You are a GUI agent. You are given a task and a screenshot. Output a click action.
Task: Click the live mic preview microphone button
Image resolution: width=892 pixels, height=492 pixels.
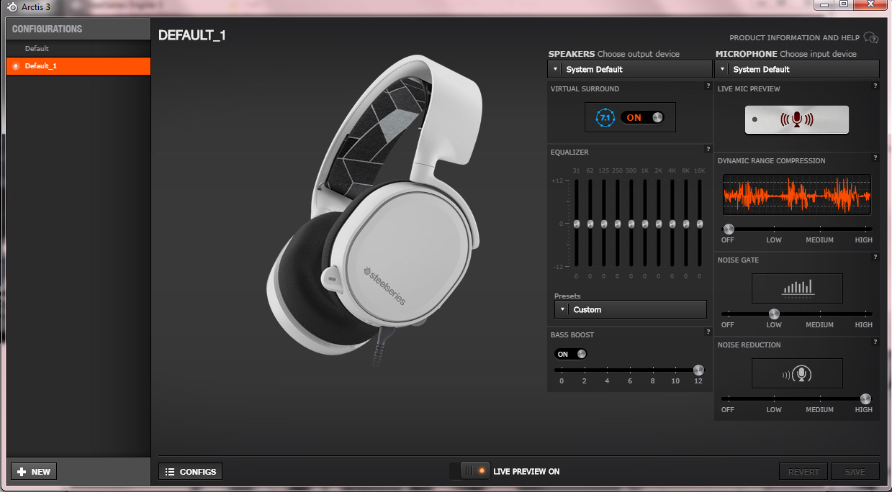796,120
